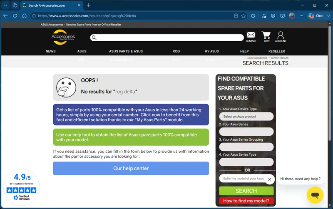The width and height of the screenshot is (333, 209).
Task: Open the ROG menu item
Action: click(176, 51)
